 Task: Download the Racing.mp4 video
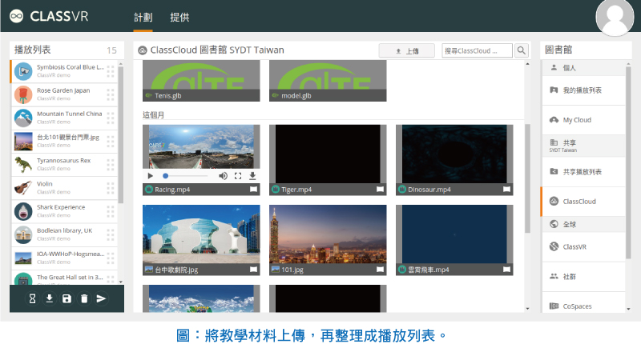252,176
